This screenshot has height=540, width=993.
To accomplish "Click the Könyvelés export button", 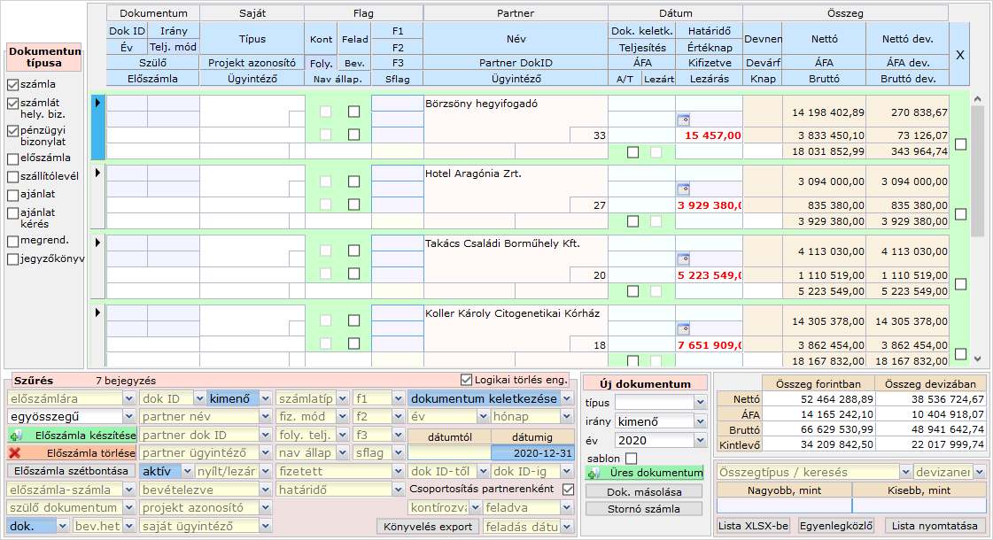I will [x=429, y=527].
